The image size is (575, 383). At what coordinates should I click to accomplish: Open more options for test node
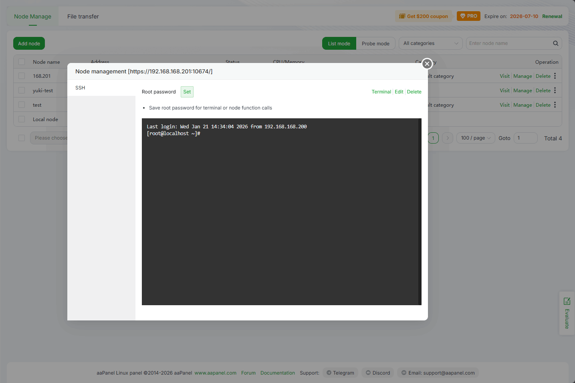(555, 105)
